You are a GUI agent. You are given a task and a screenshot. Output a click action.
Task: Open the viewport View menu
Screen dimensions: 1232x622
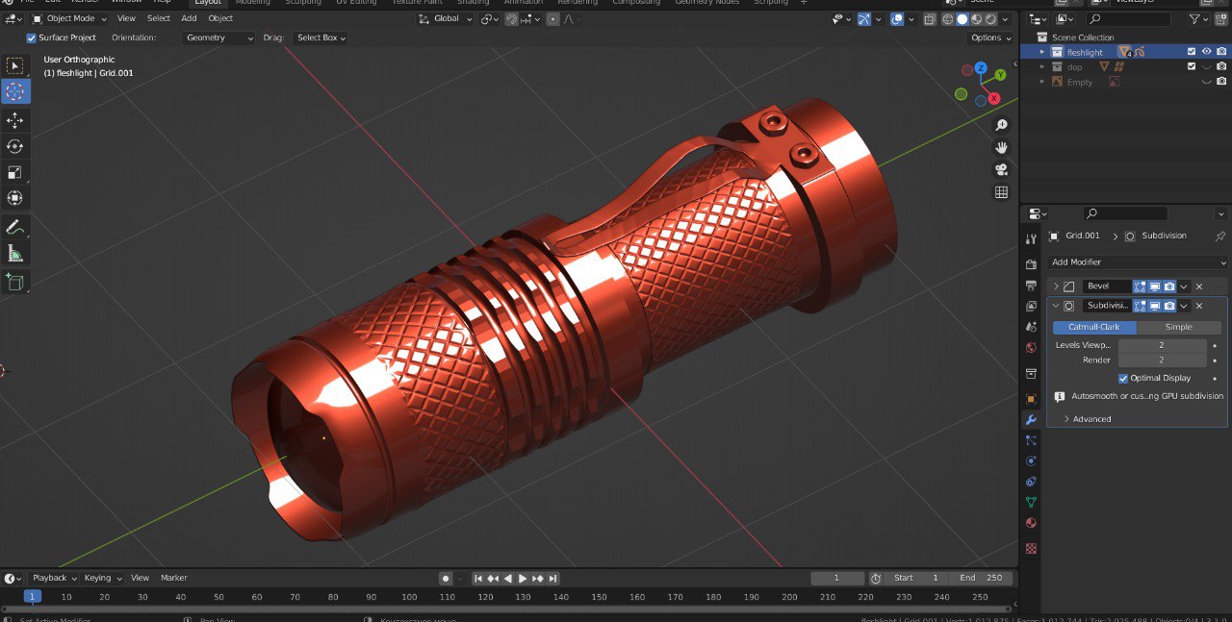coord(126,18)
